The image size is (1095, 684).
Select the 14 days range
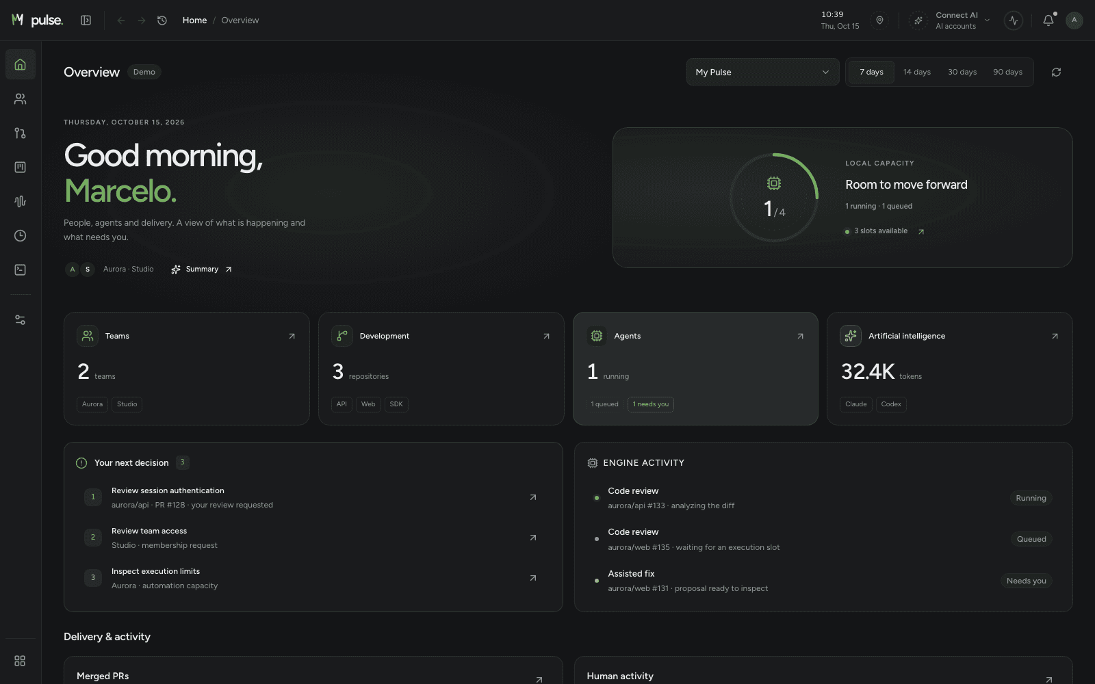click(x=916, y=72)
